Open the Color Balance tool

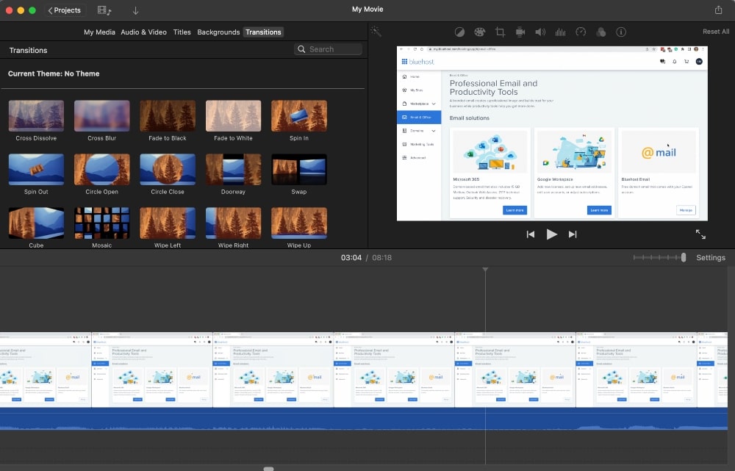[x=459, y=32]
